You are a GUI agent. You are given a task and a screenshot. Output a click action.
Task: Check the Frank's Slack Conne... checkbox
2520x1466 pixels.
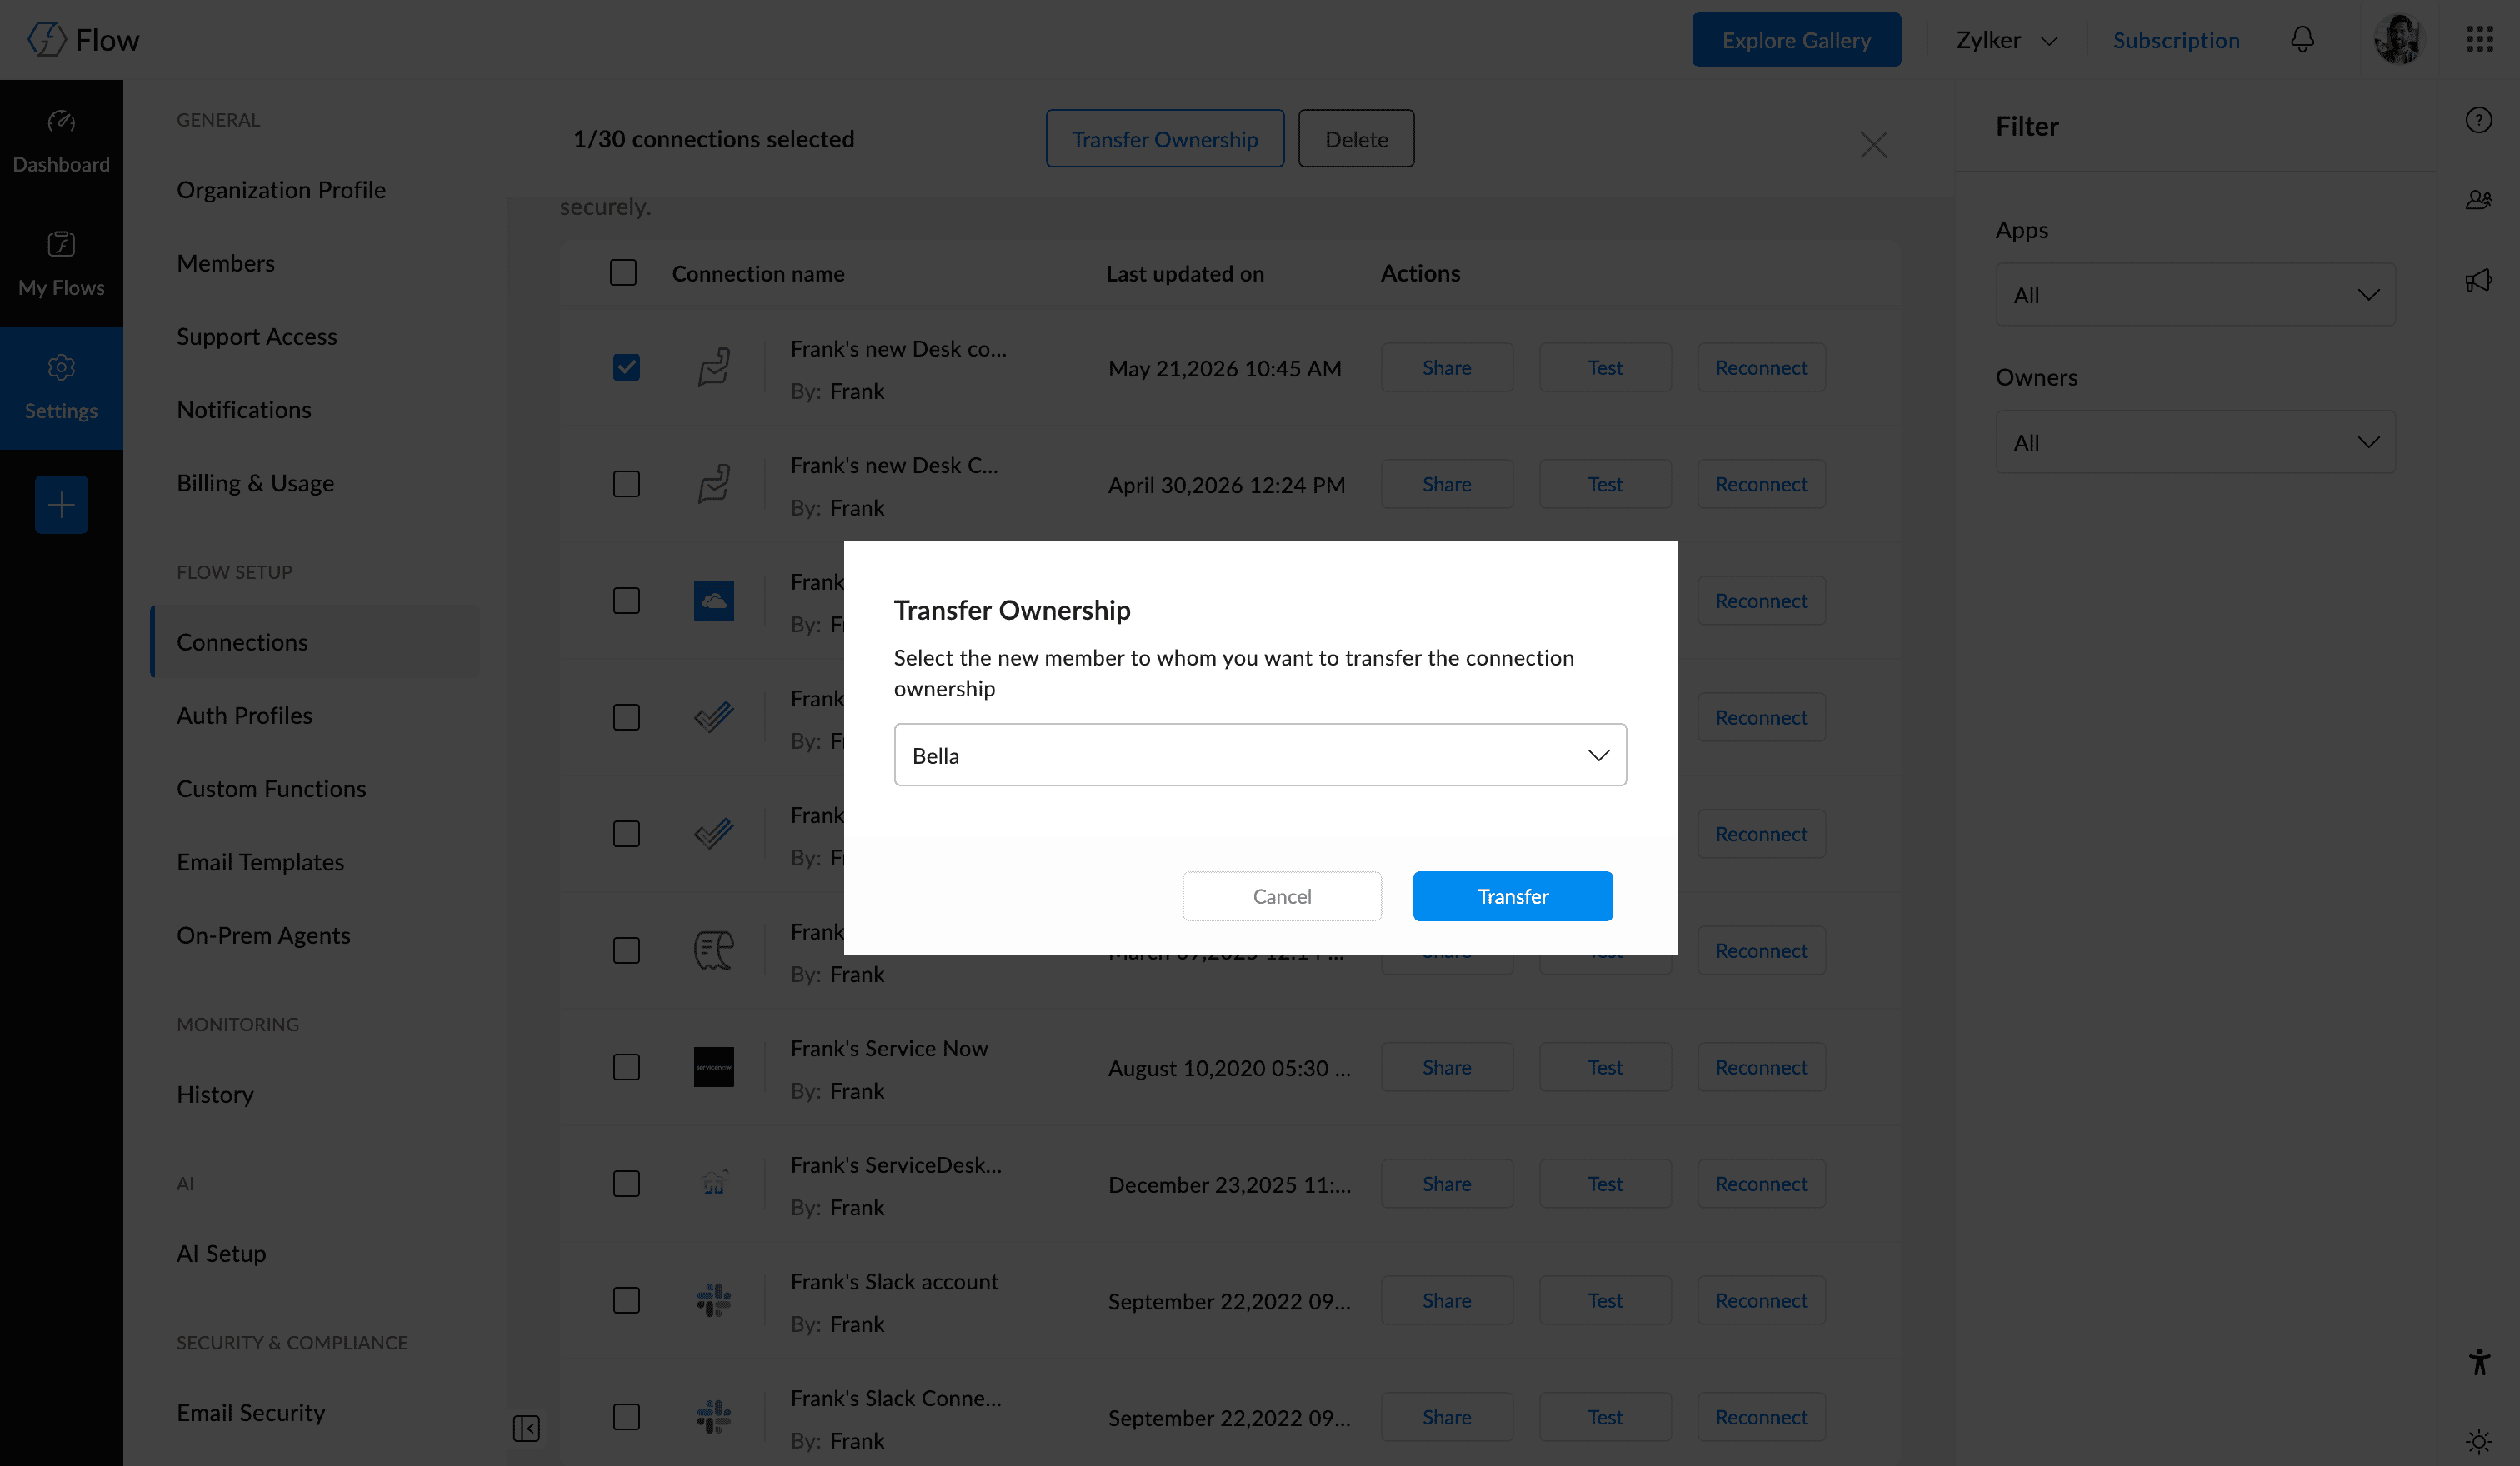coord(626,1417)
